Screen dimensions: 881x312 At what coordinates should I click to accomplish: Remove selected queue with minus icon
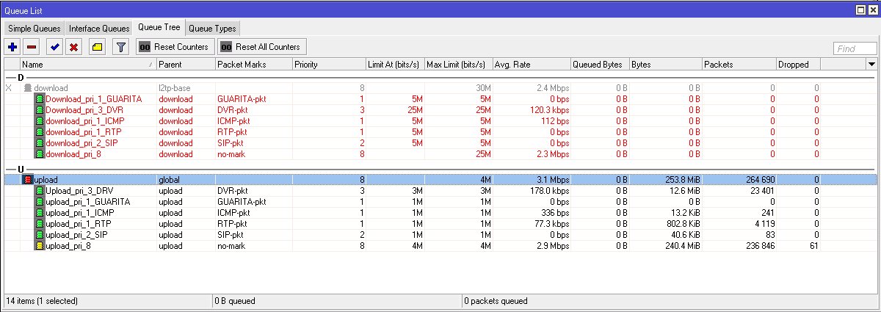[32, 47]
